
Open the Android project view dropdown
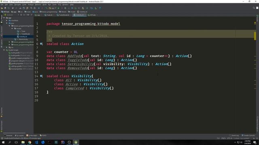click(x=11, y=15)
